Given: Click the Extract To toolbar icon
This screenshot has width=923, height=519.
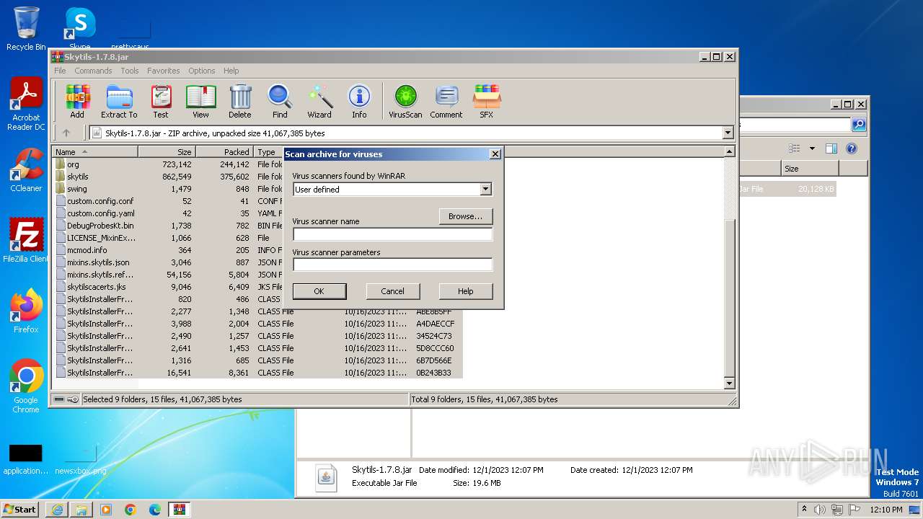Looking at the screenshot, I should coord(119,101).
